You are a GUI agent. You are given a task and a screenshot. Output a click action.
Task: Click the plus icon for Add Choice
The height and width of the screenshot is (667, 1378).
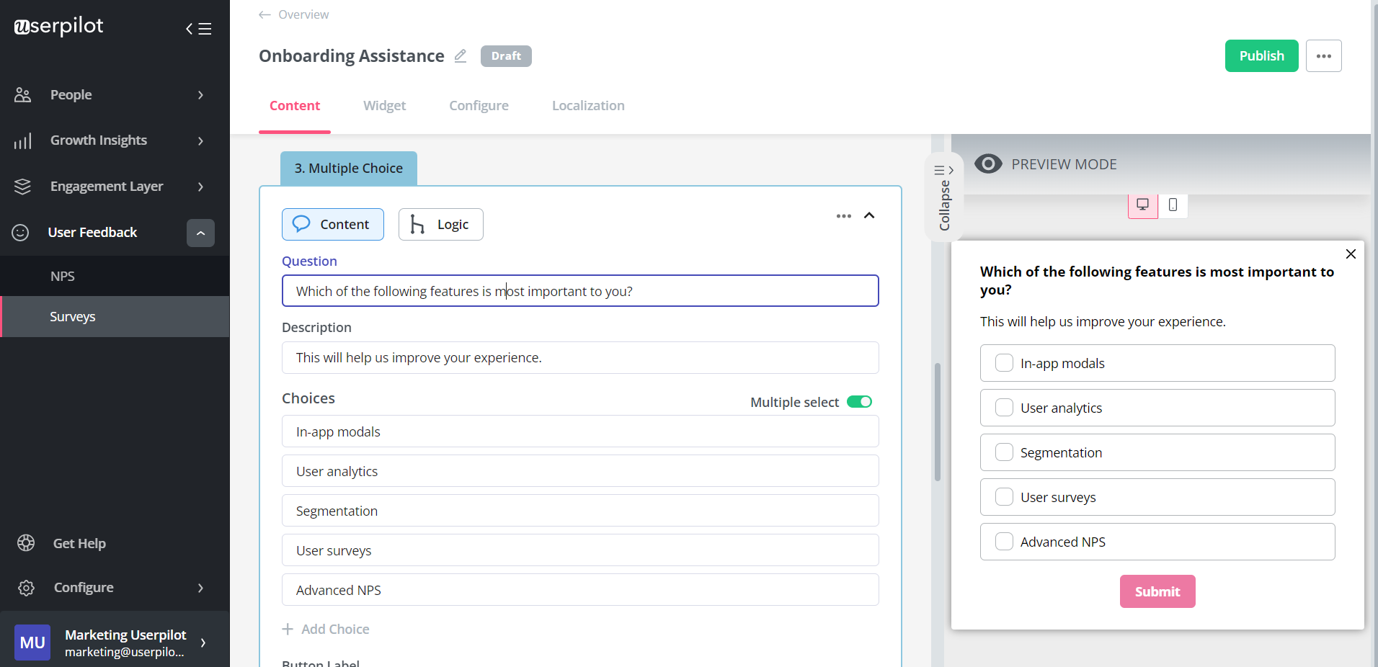[x=288, y=630]
